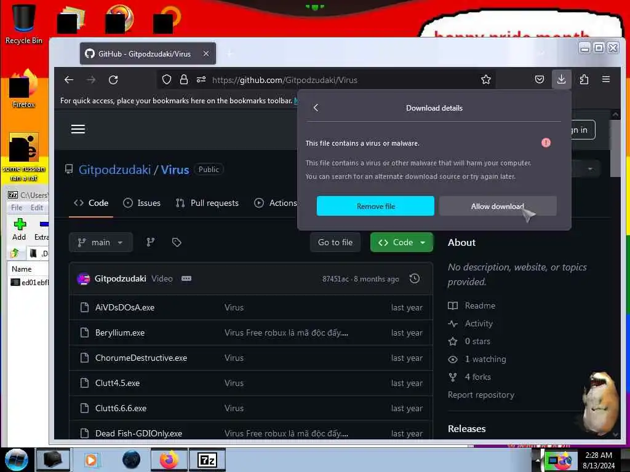Open commit hash 87451ac link
This screenshot has width=630, height=472.
click(335, 279)
